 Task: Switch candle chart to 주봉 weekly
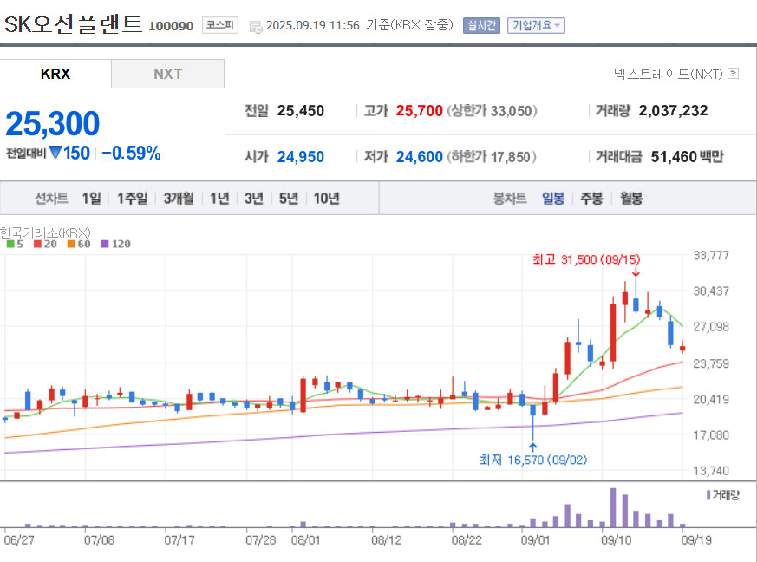point(591,198)
